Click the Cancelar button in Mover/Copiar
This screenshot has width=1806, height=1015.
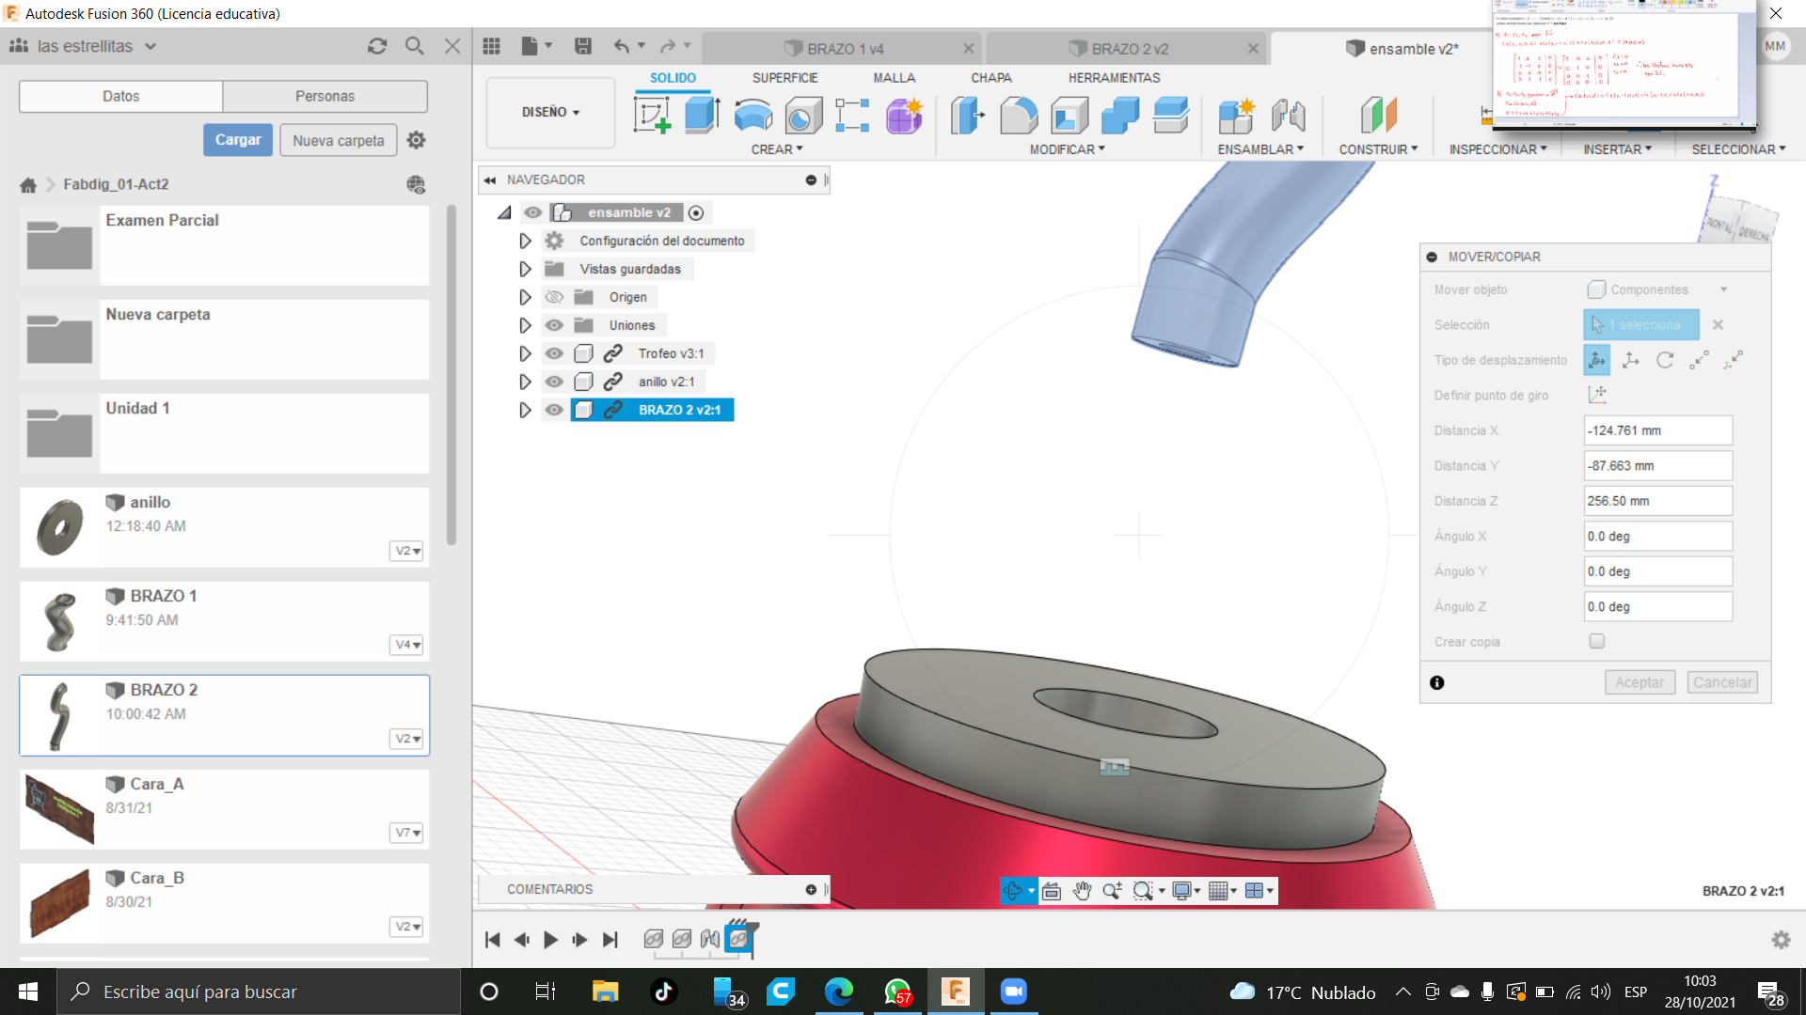1721,682
